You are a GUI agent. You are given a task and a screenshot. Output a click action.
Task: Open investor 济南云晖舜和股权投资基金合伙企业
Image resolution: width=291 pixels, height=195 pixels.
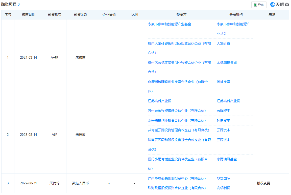tap(180, 145)
